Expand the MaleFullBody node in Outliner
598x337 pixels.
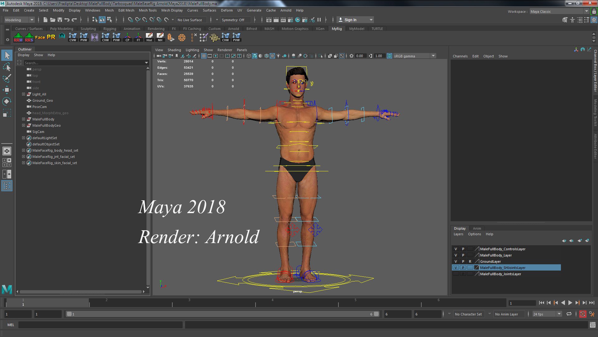(23, 119)
